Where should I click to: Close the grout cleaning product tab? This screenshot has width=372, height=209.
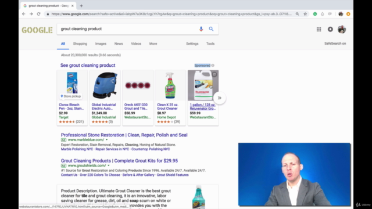click(72, 6)
